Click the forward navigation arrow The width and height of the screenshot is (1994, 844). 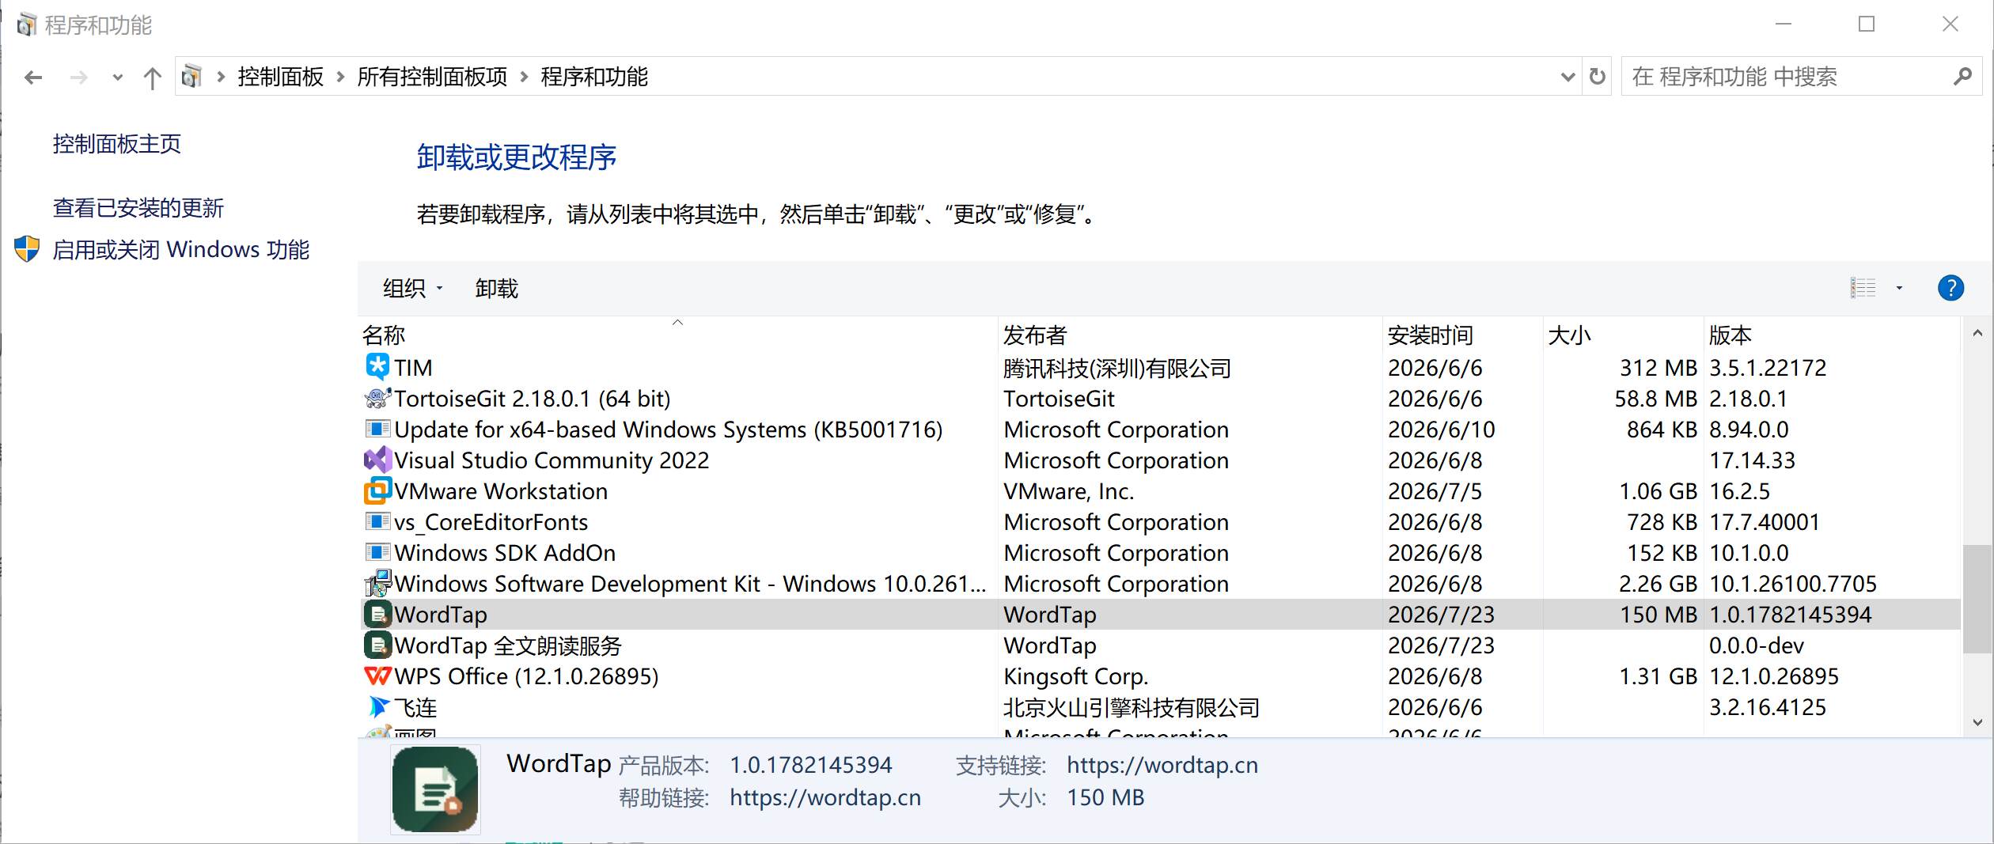(x=78, y=78)
